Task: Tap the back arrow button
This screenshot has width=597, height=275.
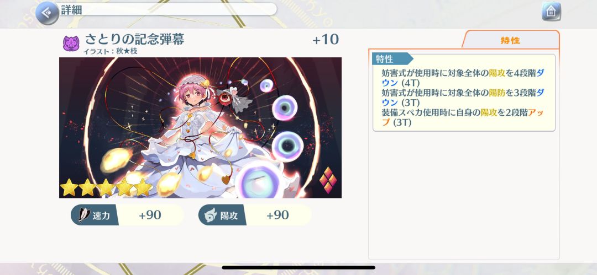Action: [x=47, y=13]
